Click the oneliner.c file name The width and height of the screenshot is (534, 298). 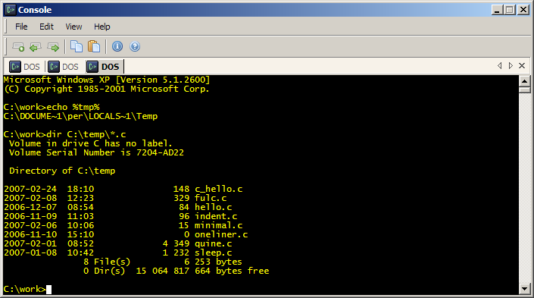(221, 234)
